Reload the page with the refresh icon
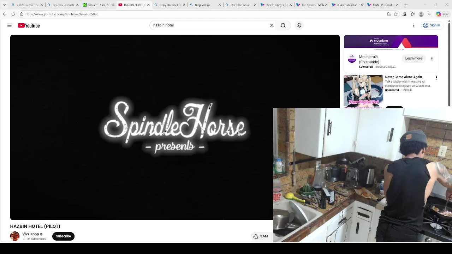Screen dimensions: 452x254 point(13,14)
